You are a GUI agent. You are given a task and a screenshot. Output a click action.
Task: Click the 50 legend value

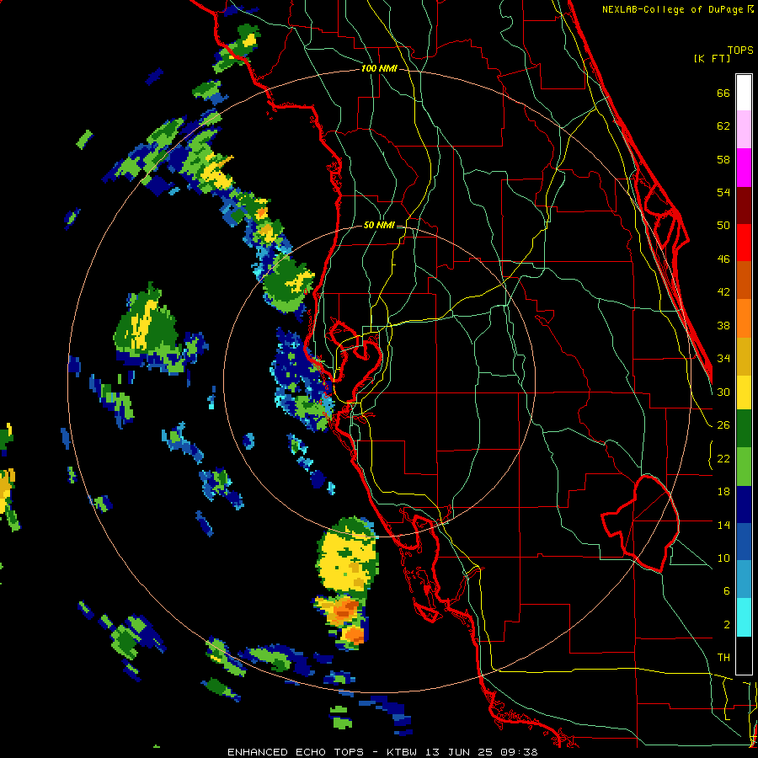[723, 226]
